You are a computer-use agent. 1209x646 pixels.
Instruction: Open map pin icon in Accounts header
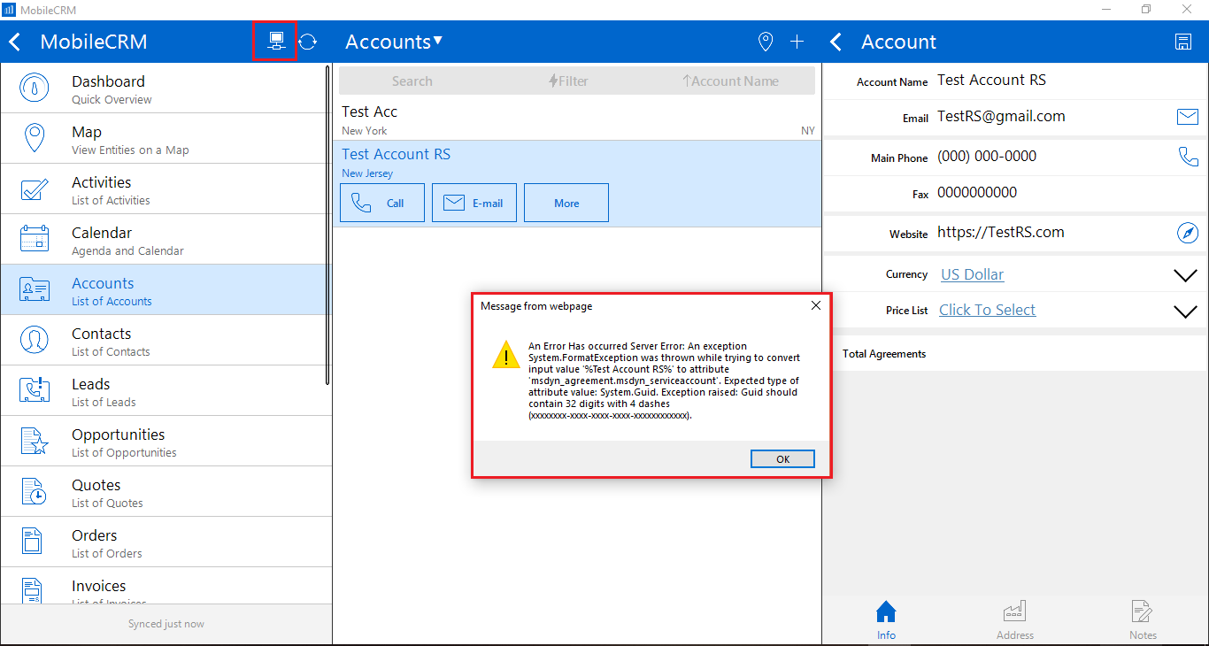pos(766,42)
